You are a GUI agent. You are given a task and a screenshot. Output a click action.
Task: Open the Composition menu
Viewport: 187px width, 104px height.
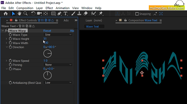25,8
